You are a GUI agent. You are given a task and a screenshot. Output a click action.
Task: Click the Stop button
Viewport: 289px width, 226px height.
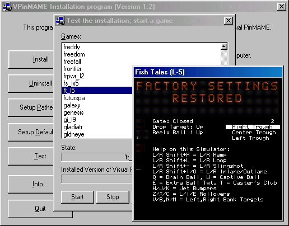[113, 197]
